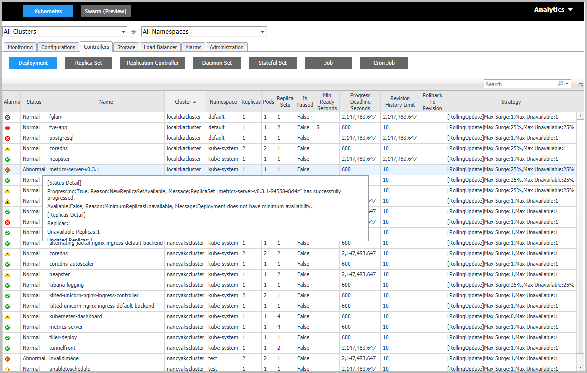Go to the Storage tab

tap(126, 47)
